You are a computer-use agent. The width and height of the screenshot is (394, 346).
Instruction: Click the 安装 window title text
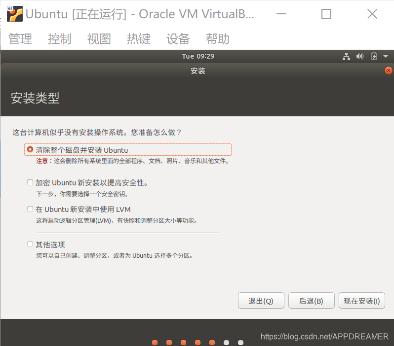tap(198, 71)
